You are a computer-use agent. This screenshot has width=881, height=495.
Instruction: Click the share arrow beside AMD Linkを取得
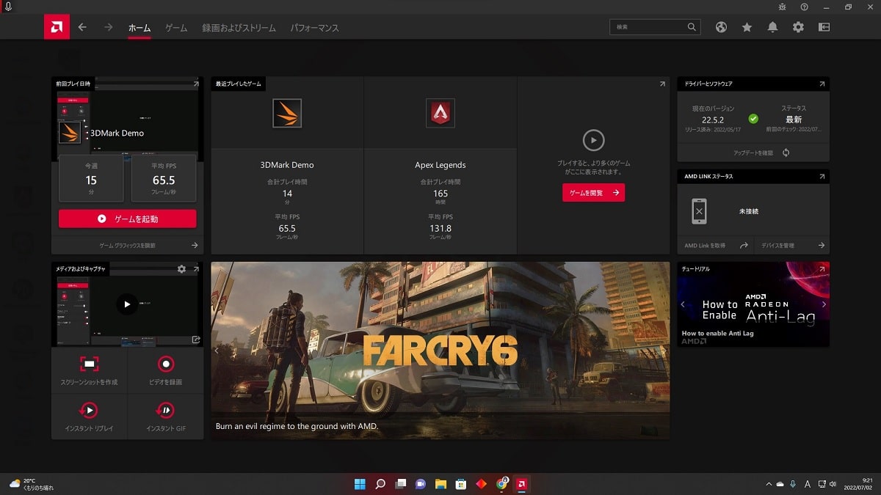click(x=744, y=246)
